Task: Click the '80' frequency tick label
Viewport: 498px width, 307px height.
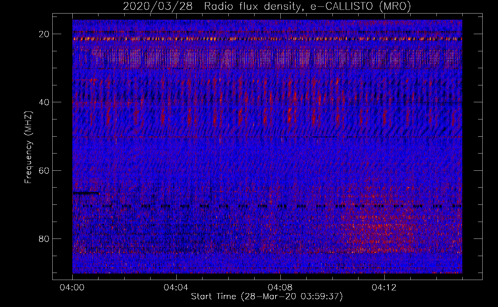Action: (44, 239)
